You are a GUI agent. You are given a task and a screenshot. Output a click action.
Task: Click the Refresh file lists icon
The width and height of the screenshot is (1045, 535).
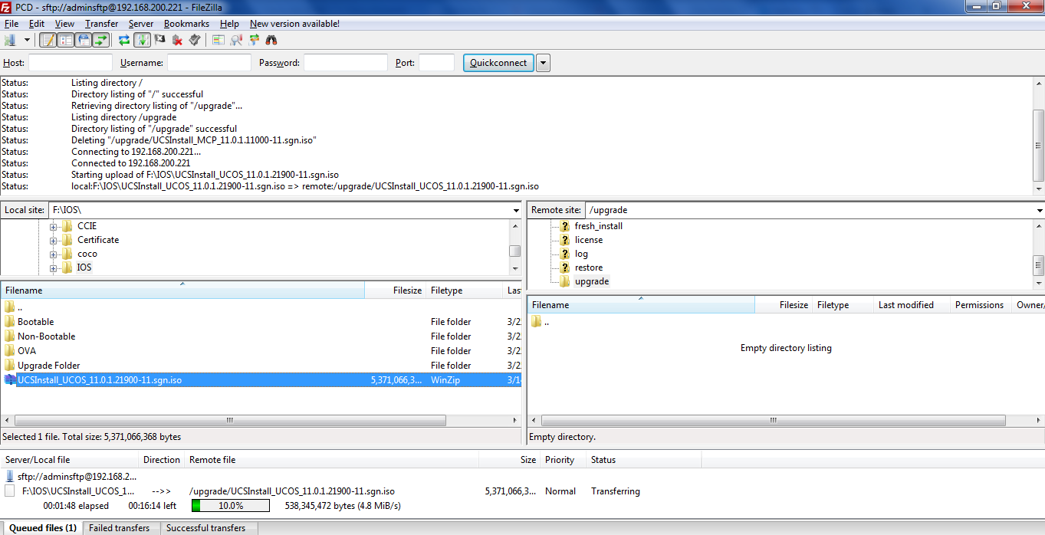point(123,40)
